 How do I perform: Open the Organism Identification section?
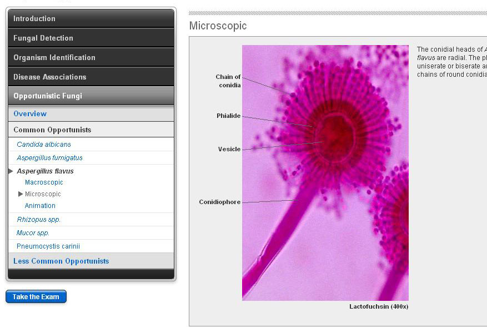(54, 58)
